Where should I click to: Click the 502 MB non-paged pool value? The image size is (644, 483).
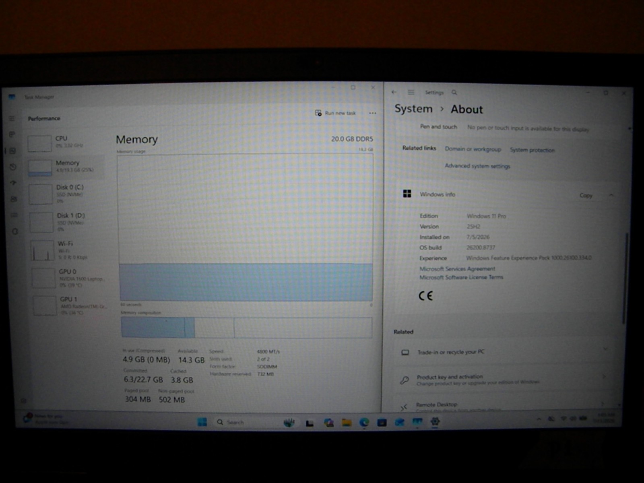172,400
